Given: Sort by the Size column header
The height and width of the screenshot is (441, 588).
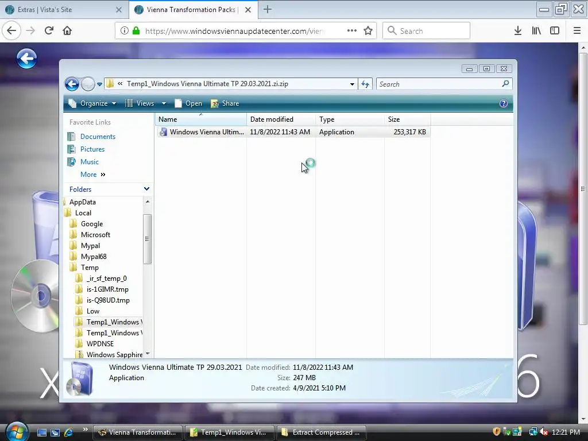Looking at the screenshot, I should coord(408,119).
